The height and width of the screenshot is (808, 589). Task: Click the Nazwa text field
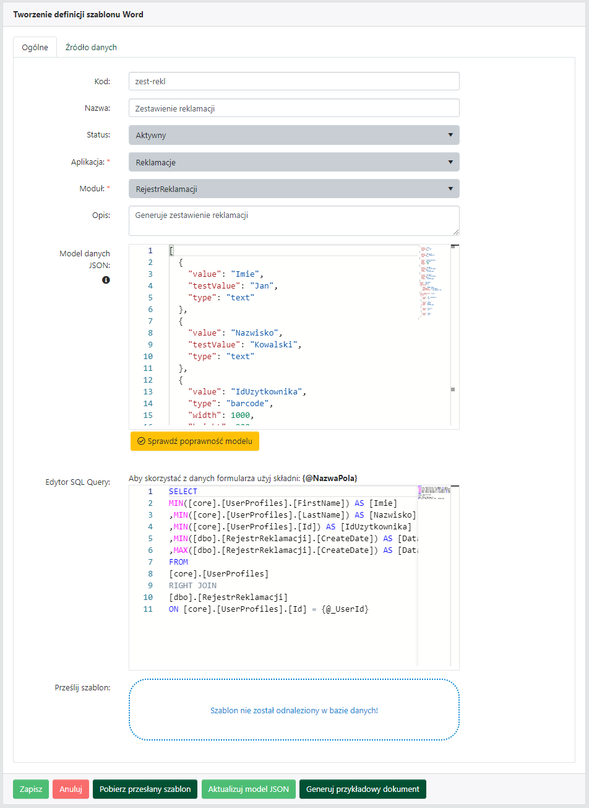[294, 108]
